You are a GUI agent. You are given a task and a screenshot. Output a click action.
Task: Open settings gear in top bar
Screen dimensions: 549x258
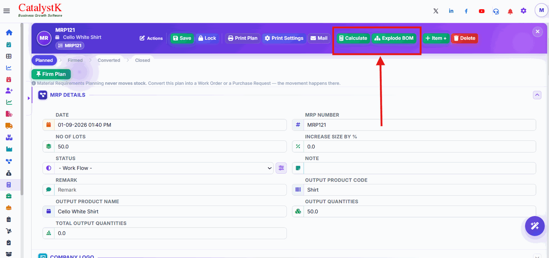pyautogui.click(x=524, y=11)
